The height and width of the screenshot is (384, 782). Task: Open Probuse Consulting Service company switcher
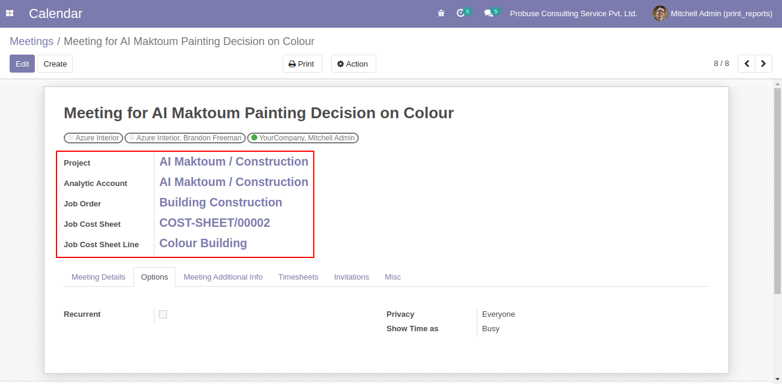[x=573, y=13]
